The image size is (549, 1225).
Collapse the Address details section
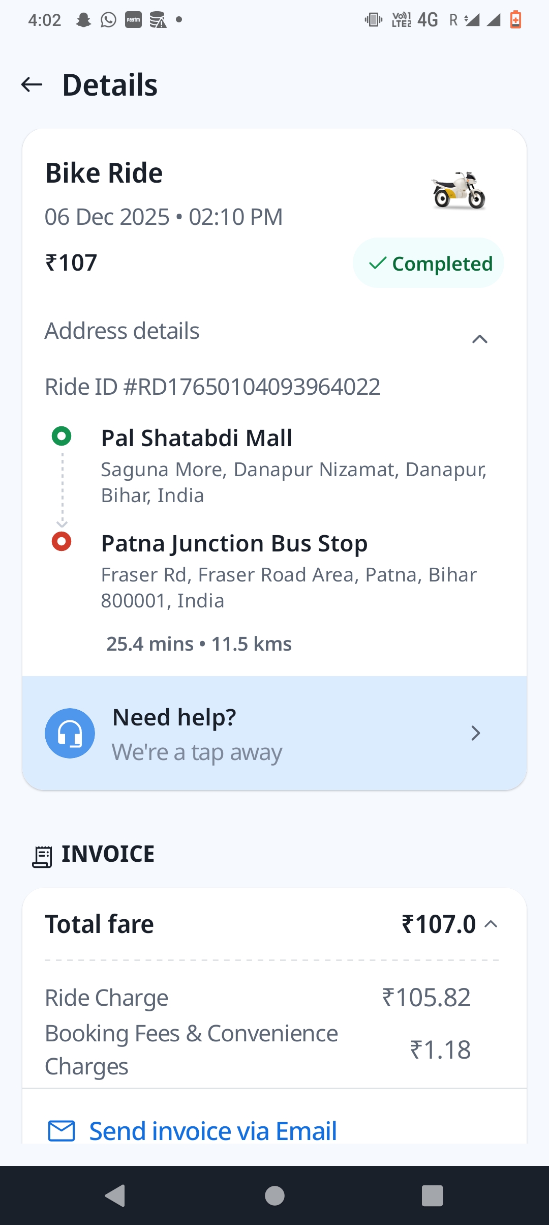click(x=480, y=339)
